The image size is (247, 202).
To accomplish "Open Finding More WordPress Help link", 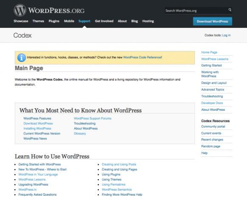I will click(x=122, y=195).
